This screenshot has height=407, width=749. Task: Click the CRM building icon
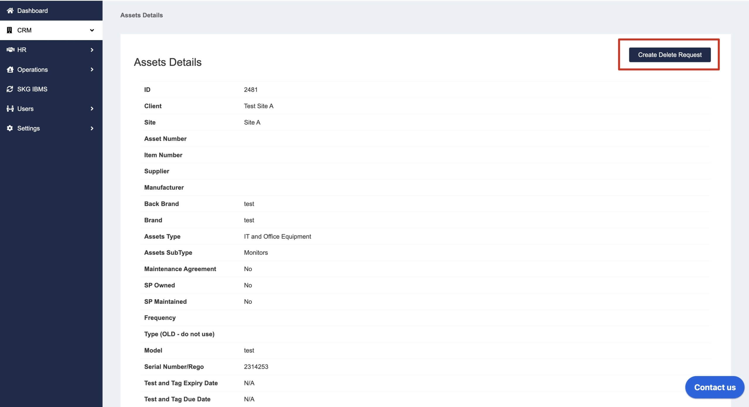pos(9,30)
